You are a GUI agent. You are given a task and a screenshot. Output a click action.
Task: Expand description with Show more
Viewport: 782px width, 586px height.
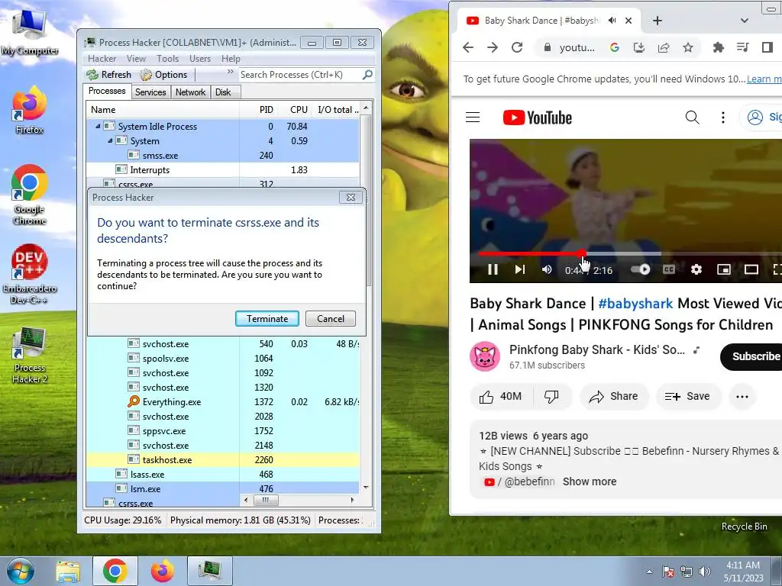(x=590, y=482)
